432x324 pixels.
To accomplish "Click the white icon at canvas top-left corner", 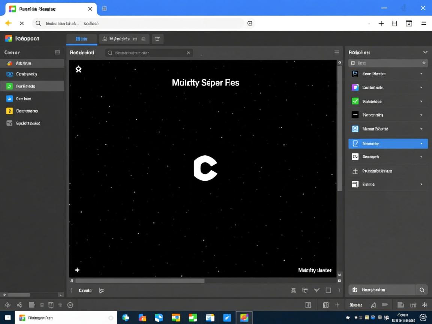I will [78, 69].
